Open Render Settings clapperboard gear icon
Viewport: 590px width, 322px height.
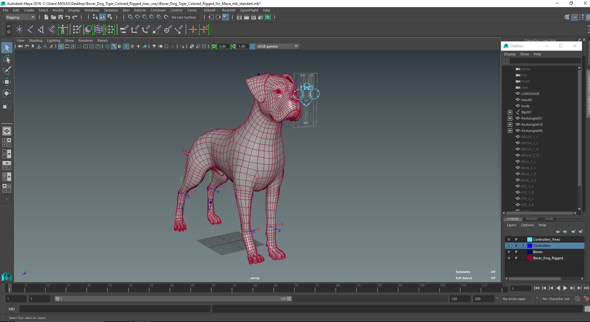point(261,17)
